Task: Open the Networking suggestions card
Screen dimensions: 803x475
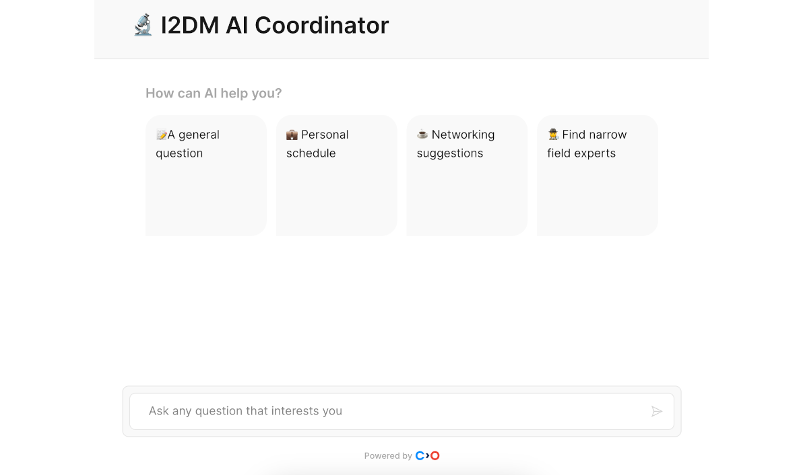Action: 466,175
